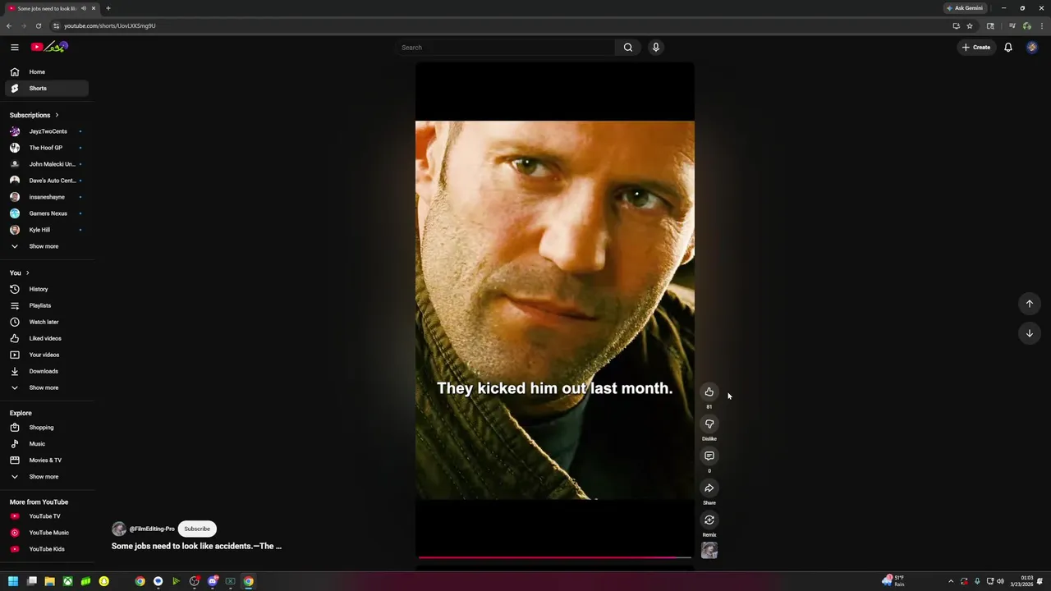Screen dimensions: 1051x591
Task: Go to the next Short with the down arrow
Action: (1029, 333)
